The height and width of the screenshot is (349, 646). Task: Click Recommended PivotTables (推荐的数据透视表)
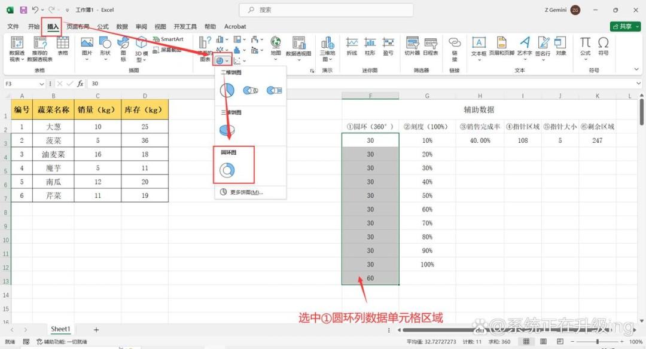coord(39,48)
